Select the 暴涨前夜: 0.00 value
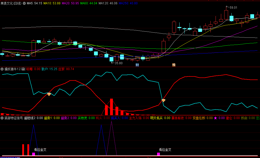This screenshot has width=260, height=158. point(181,118)
